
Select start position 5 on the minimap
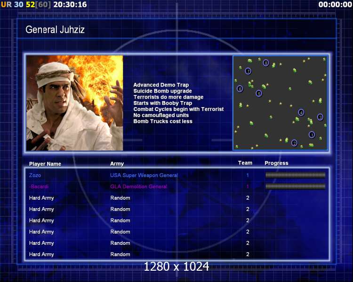pyautogui.click(x=259, y=94)
